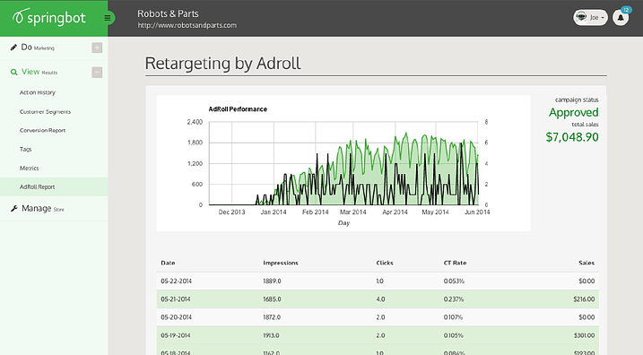Click the 1872.0 impressions value
Image resolution: width=643 pixels, height=355 pixels.
272,317
